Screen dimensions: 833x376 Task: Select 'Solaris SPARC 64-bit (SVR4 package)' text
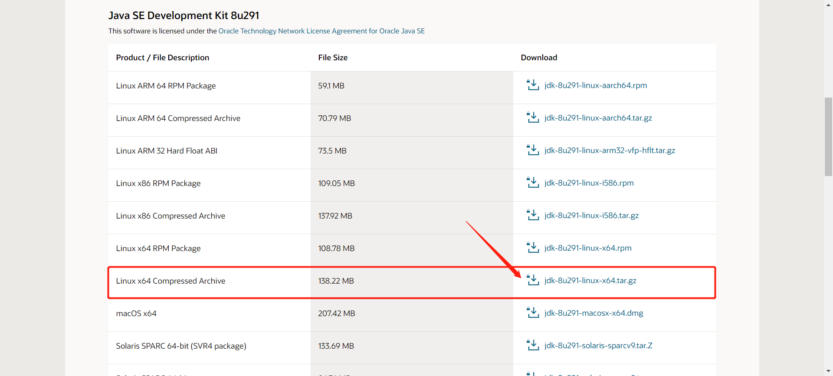point(181,346)
